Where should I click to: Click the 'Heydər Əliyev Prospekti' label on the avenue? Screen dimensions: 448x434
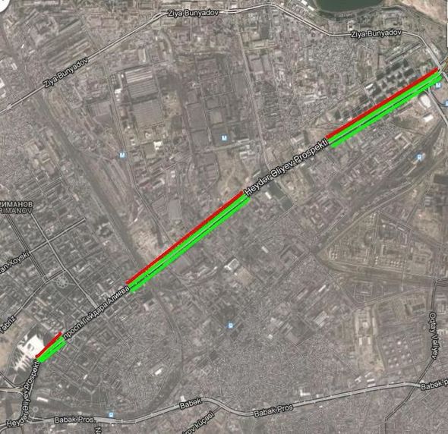[x=286, y=168]
